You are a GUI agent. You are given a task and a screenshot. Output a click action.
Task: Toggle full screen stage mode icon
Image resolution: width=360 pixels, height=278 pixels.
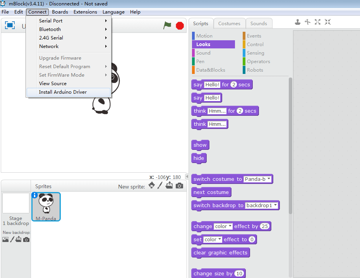click(x=10, y=25)
